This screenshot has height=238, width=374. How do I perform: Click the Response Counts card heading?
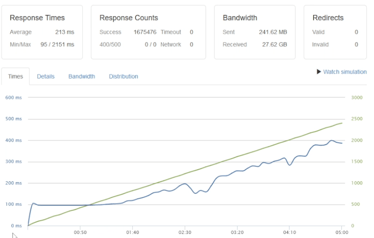128,18
